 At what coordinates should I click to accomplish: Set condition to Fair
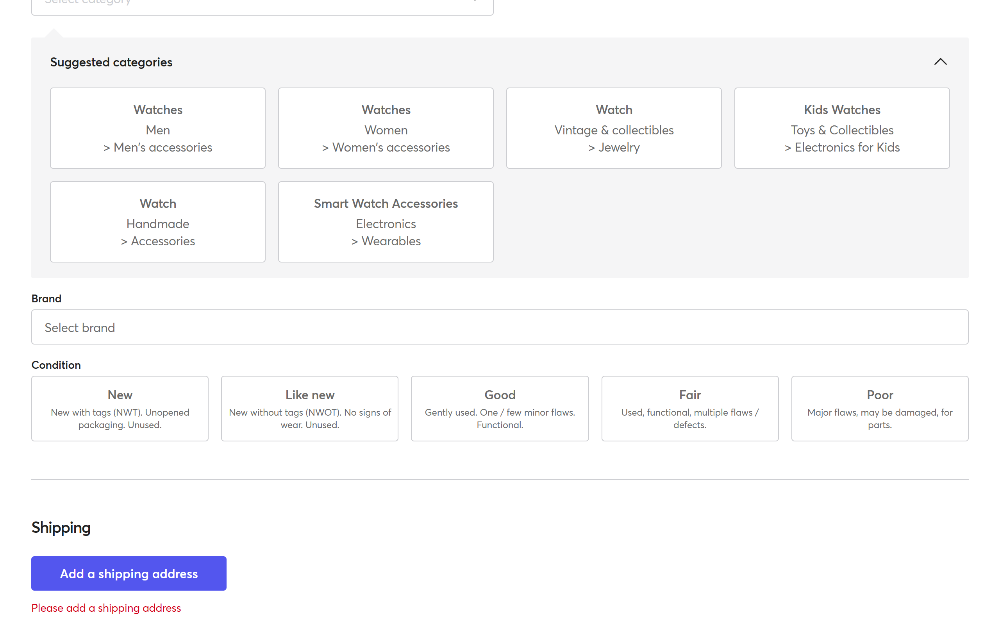690,409
